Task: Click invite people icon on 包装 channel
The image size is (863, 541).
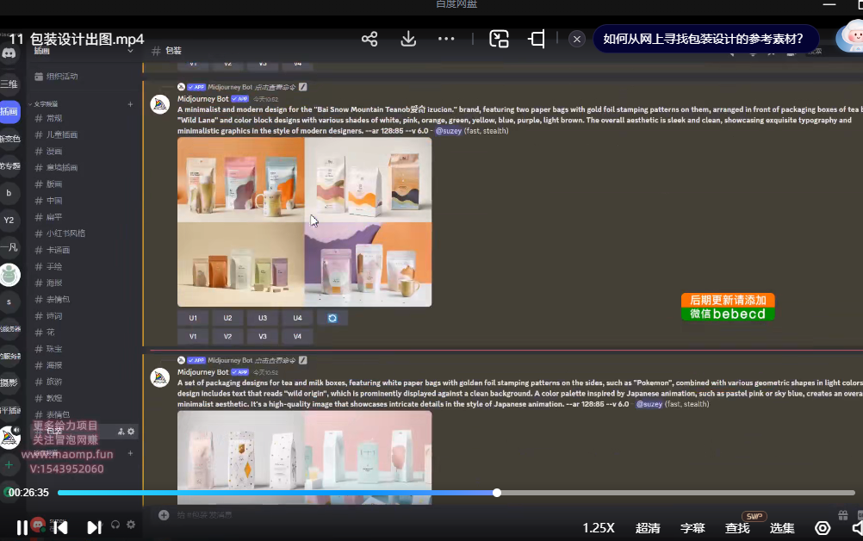Action: [121, 432]
